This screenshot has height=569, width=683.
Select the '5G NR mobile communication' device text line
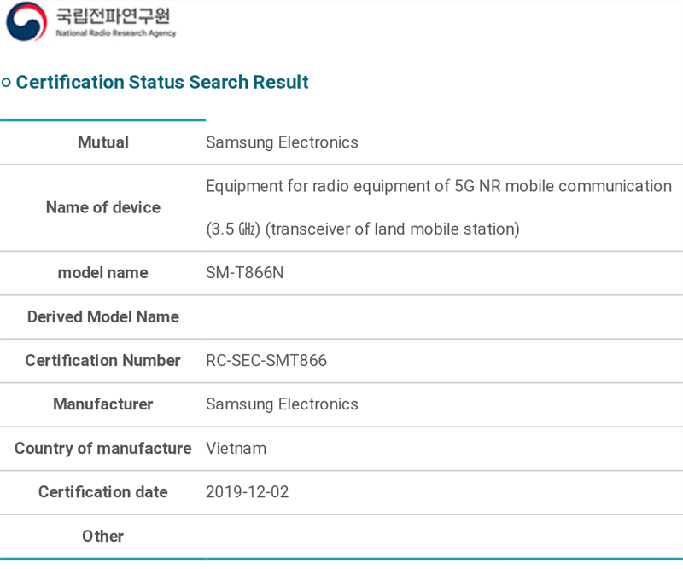tap(439, 186)
